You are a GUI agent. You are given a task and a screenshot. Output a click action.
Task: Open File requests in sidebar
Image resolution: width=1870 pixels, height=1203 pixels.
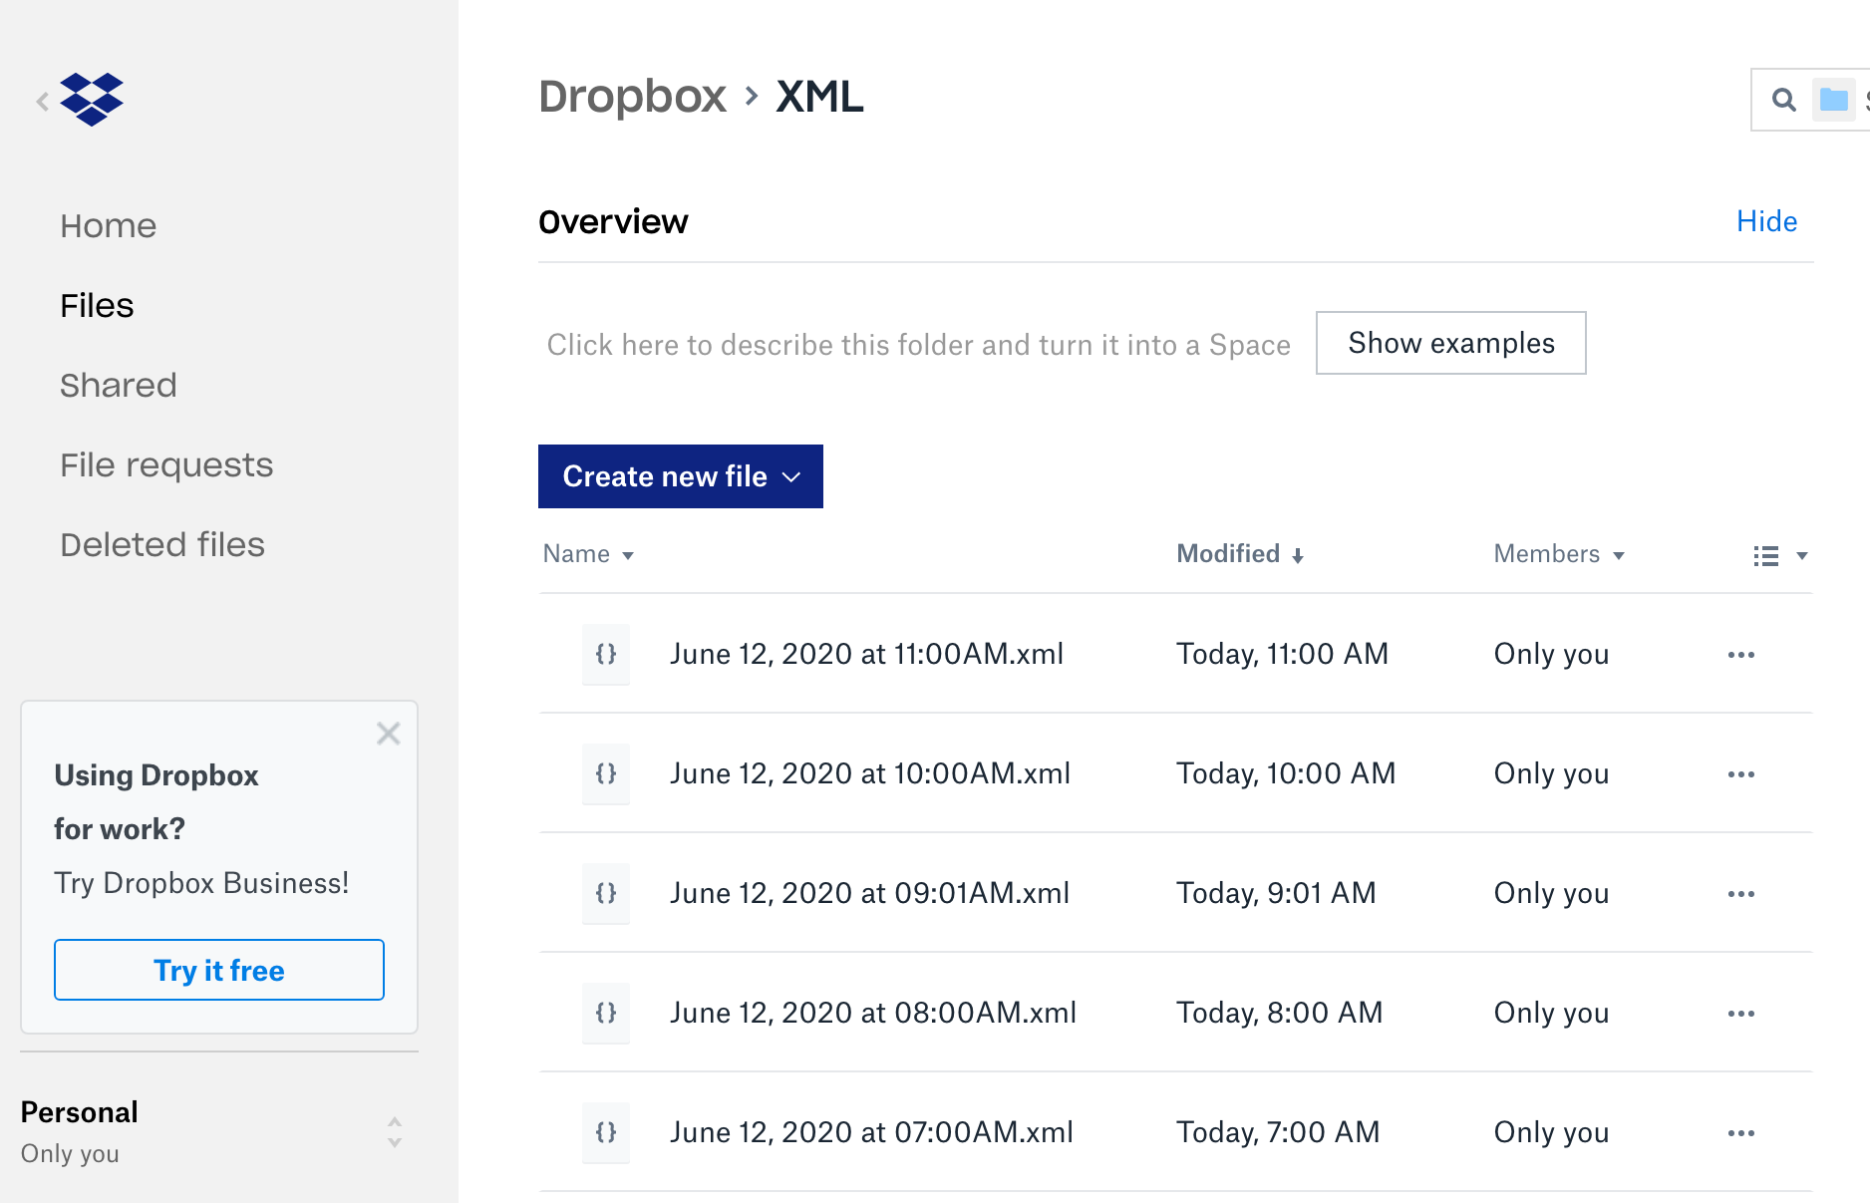pyautogui.click(x=166, y=464)
